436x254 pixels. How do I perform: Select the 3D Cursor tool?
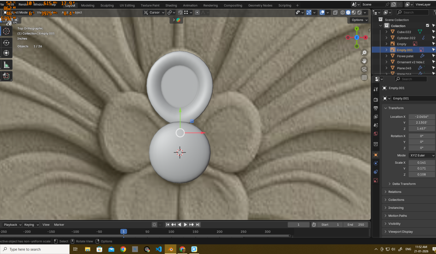click(6, 31)
